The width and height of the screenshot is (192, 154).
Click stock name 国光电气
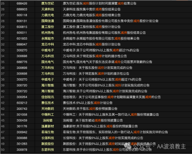click(47, 62)
